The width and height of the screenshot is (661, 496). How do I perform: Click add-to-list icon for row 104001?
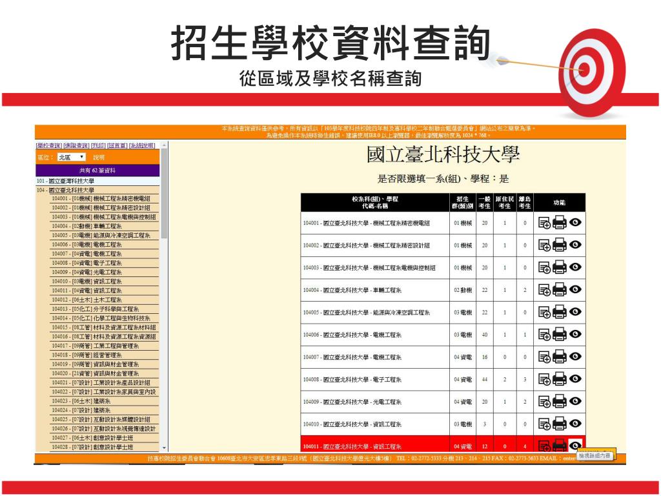pyautogui.click(x=545, y=223)
